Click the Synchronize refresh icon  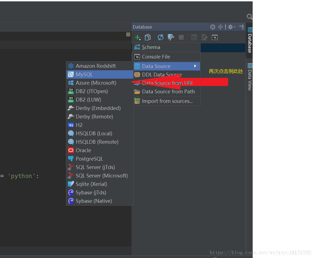[161, 37]
